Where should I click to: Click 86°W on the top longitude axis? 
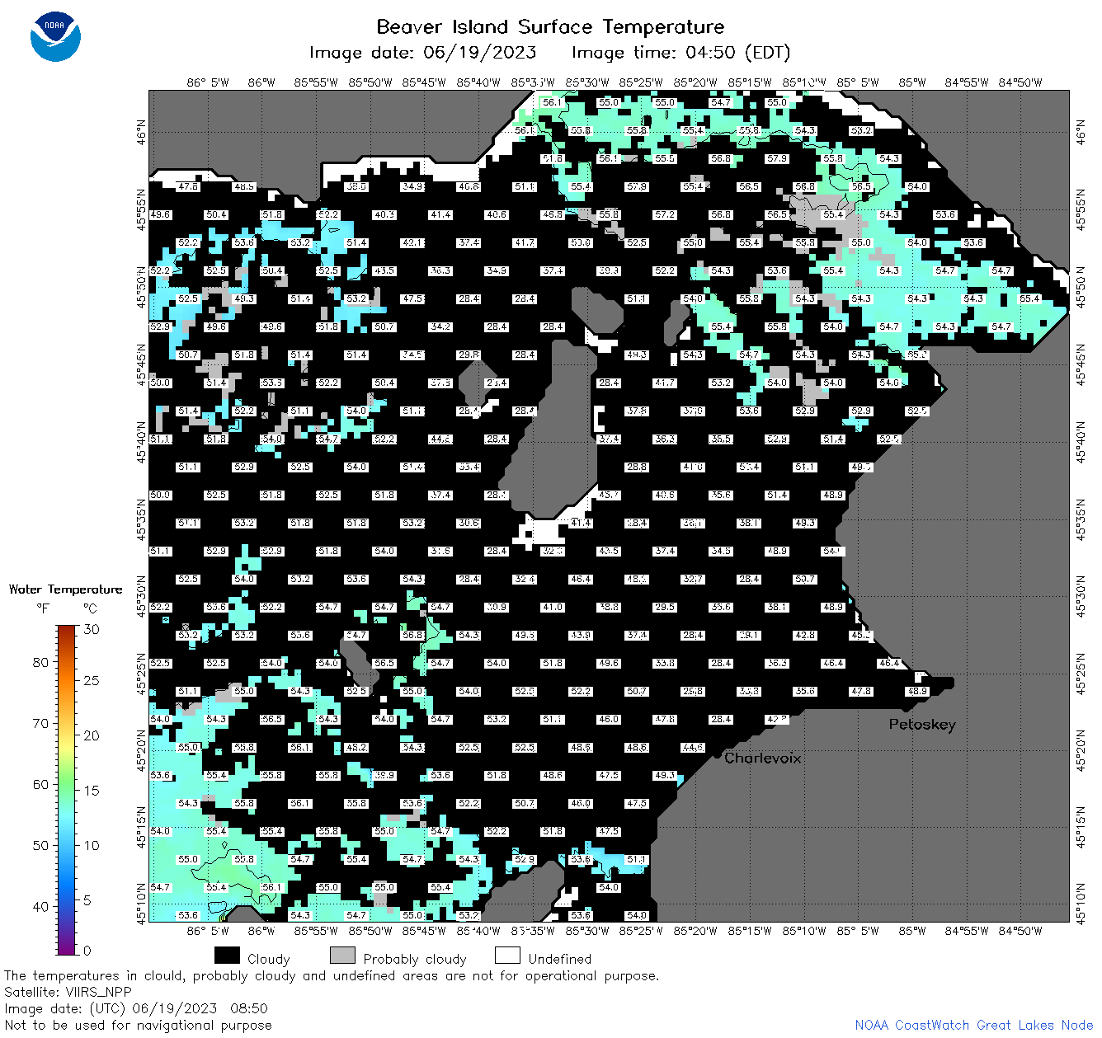(x=261, y=82)
